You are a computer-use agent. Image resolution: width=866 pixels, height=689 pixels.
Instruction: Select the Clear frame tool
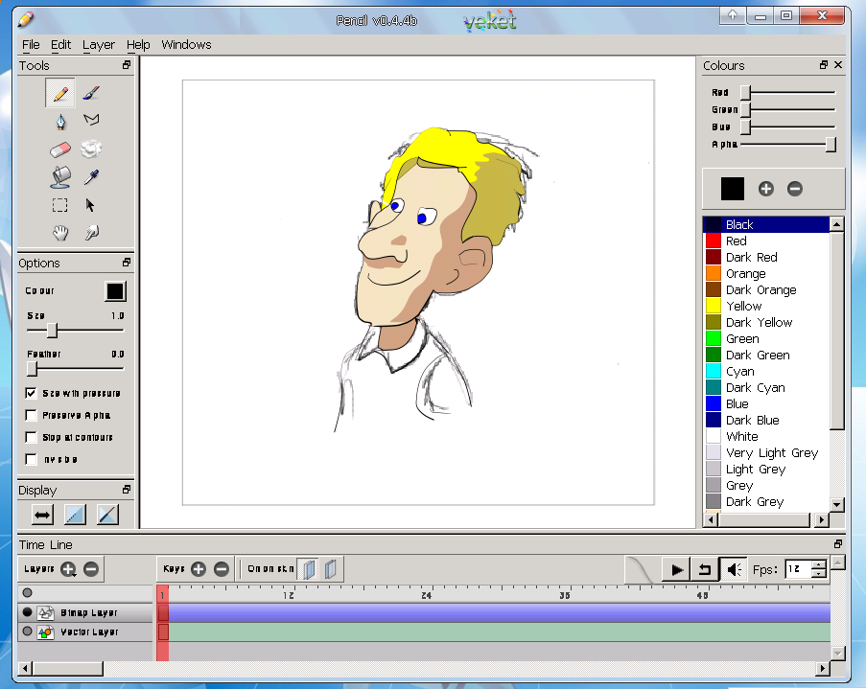coord(91,149)
